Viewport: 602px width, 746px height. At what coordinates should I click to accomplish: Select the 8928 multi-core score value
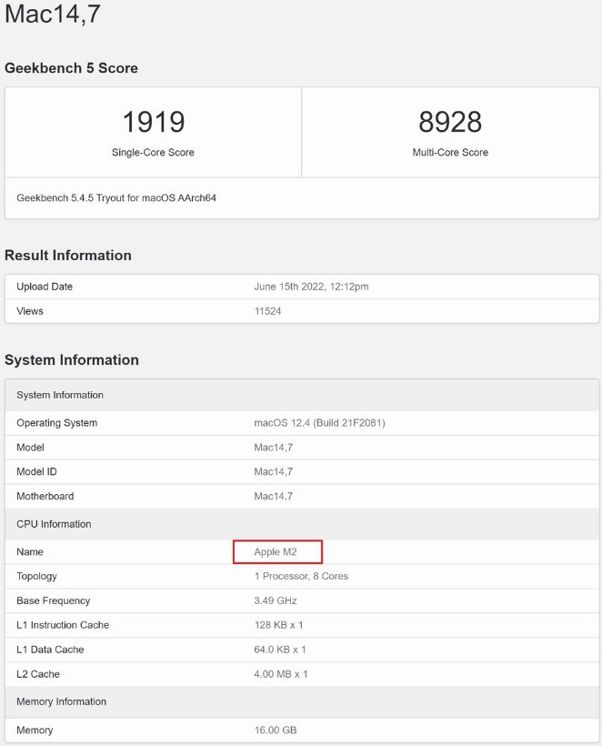click(x=450, y=122)
